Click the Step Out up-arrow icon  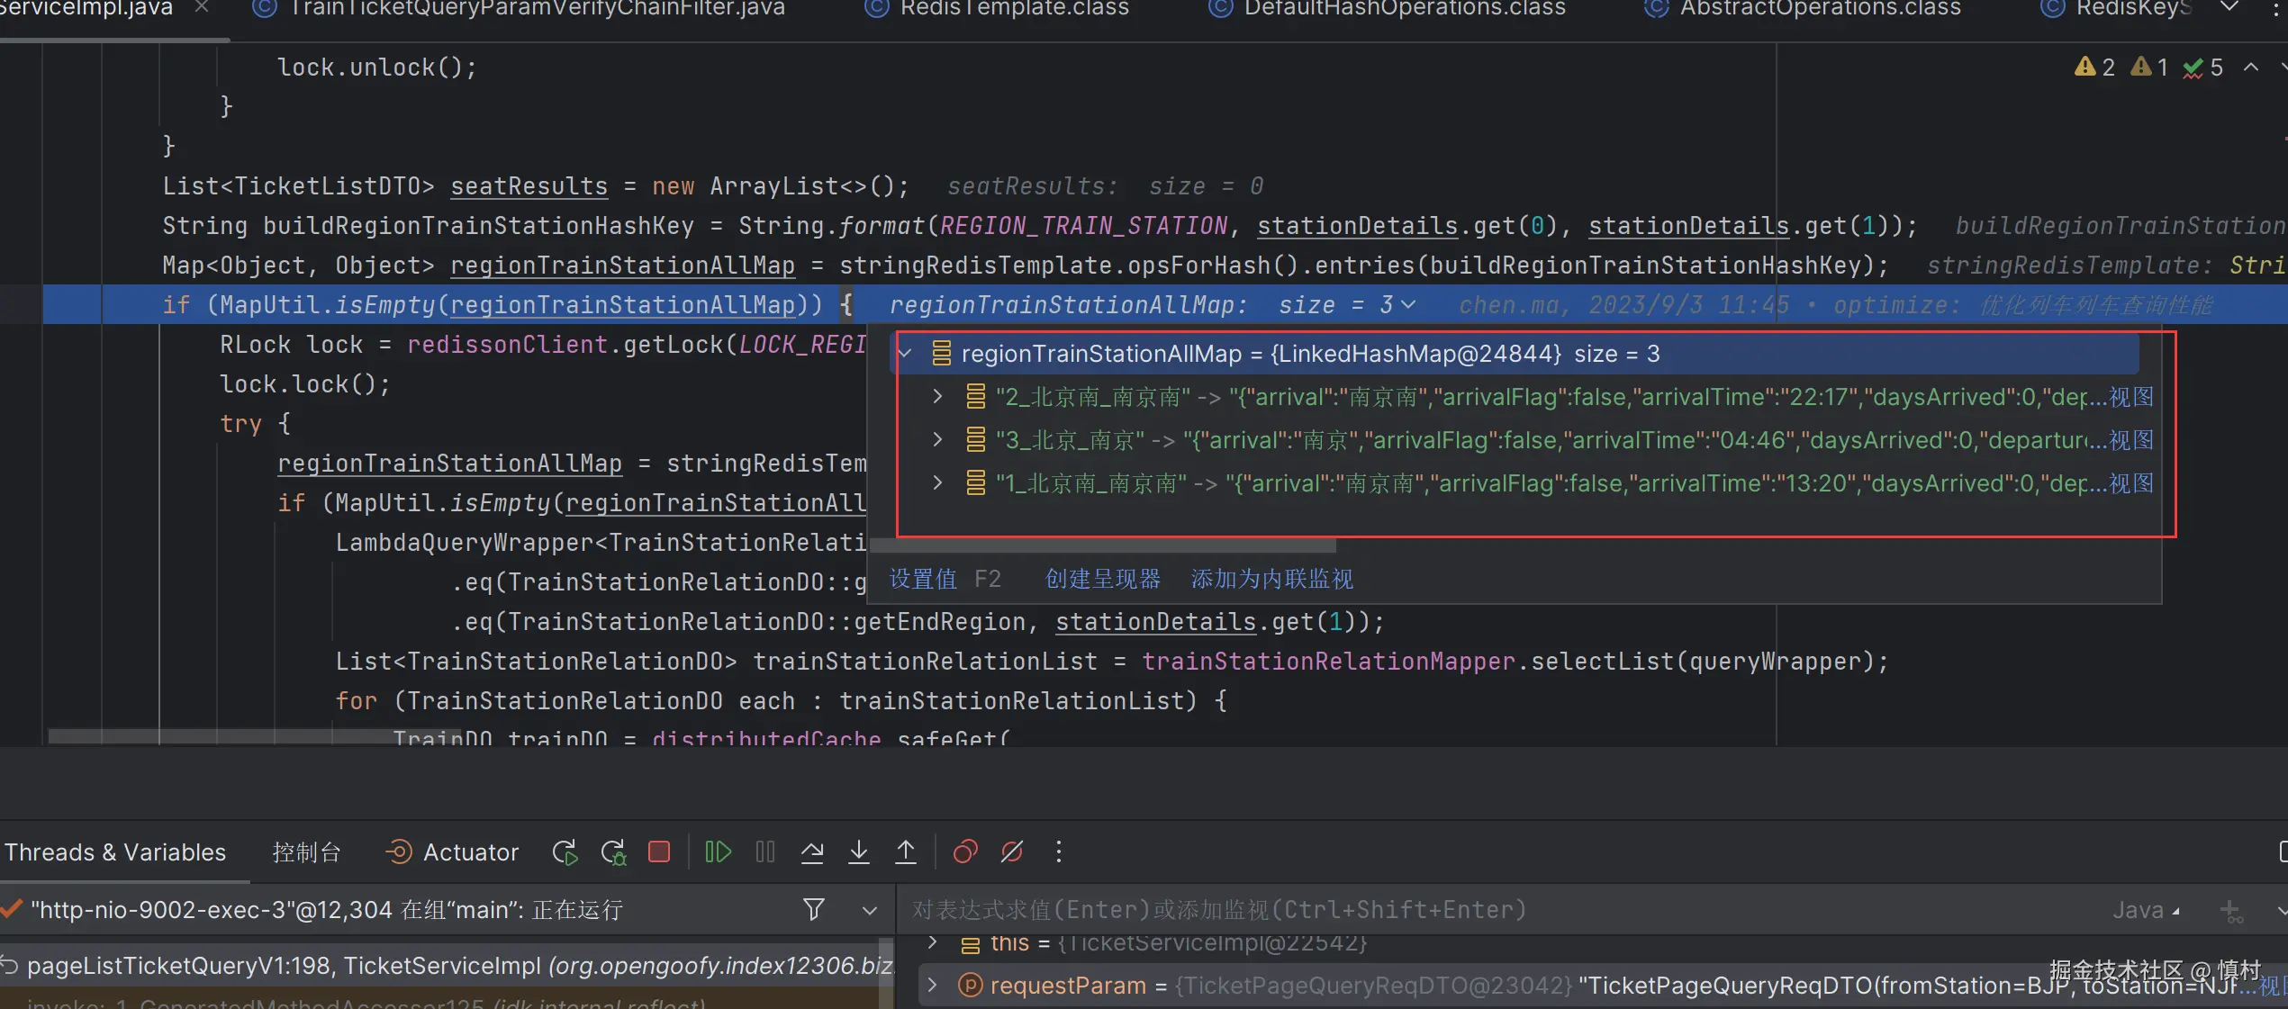click(906, 851)
